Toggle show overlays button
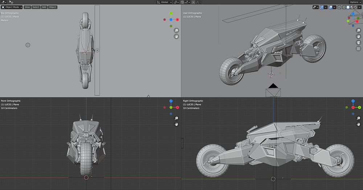Viewport: 363px width, 190px height. tap(331, 7)
